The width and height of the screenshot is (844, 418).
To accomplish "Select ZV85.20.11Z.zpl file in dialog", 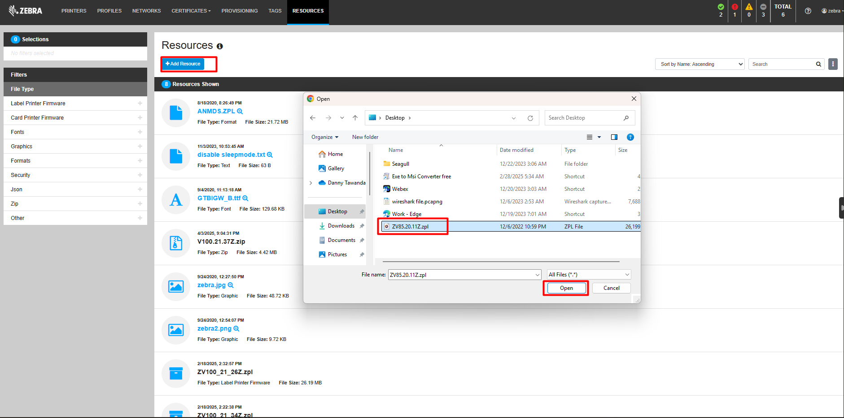I will (x=511, y=227).
